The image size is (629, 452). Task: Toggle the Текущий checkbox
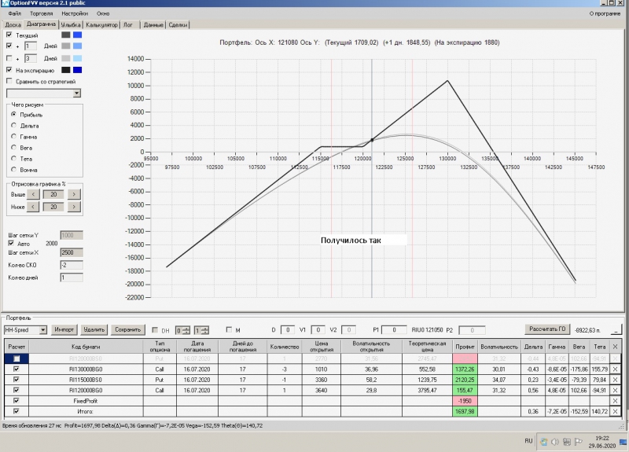(x=9, y=35)
